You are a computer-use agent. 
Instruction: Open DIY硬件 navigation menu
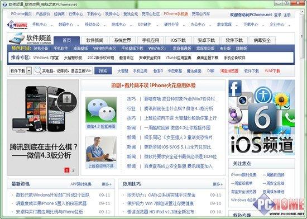click(x=145, y=25)
